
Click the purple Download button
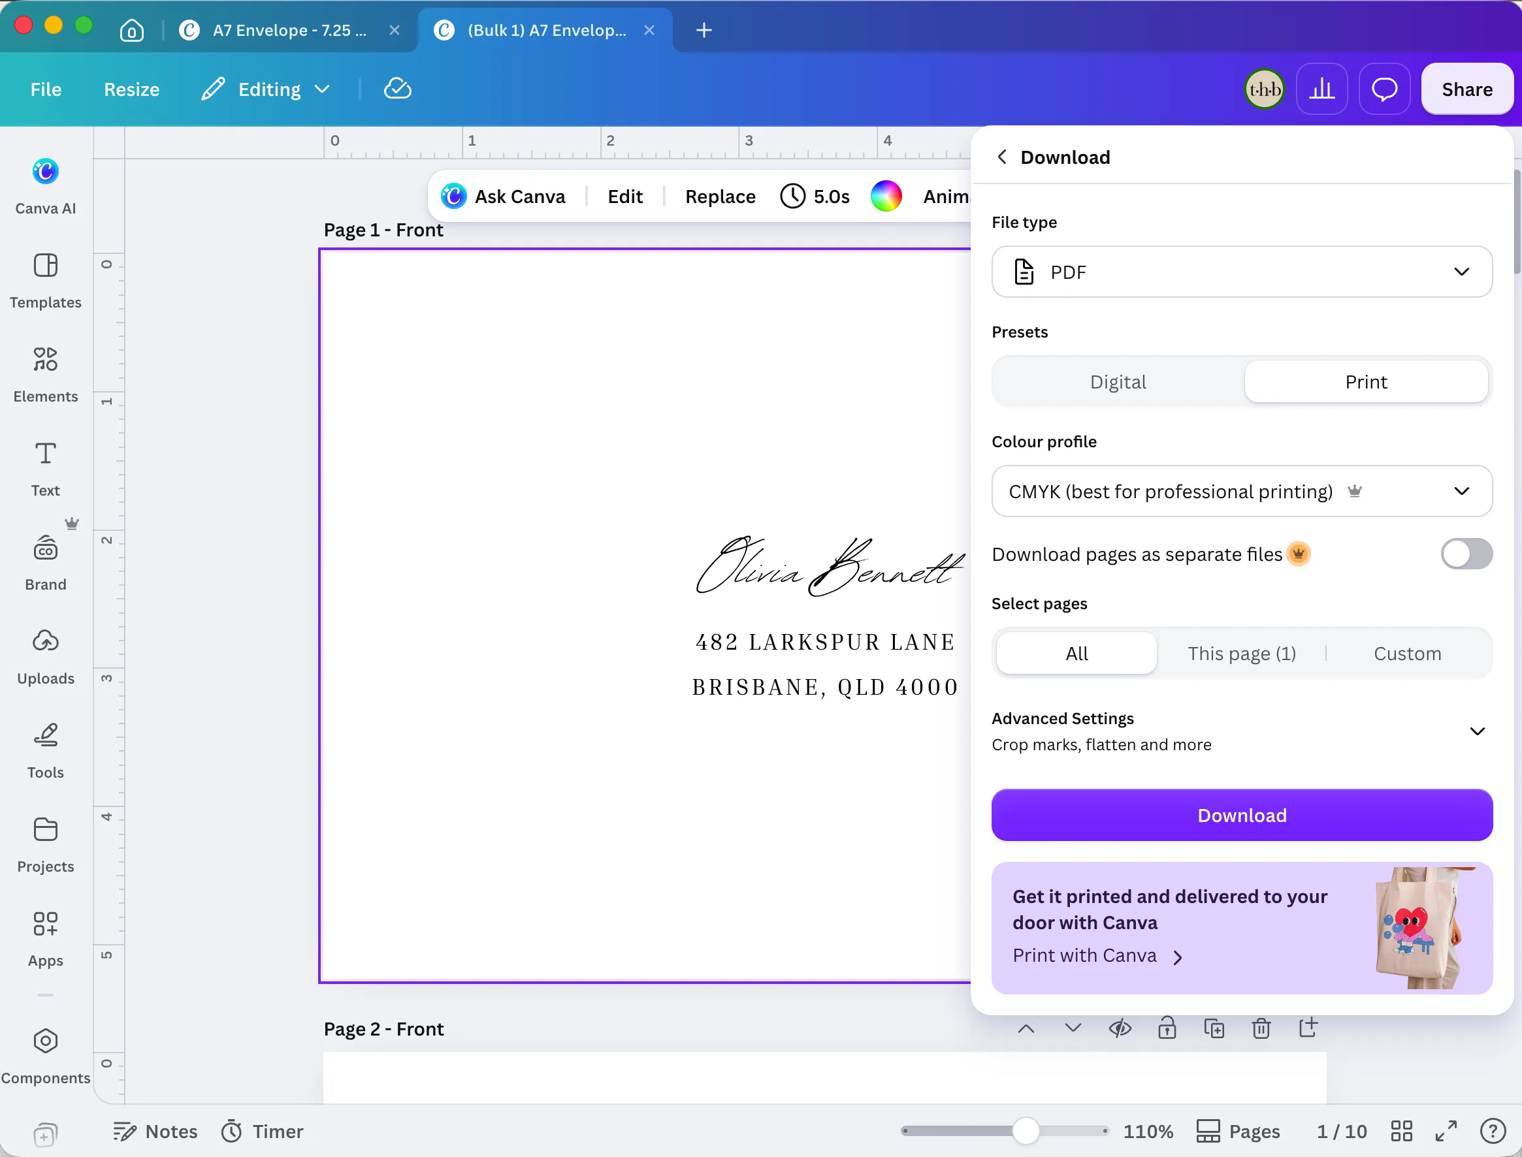(1242, 815)
